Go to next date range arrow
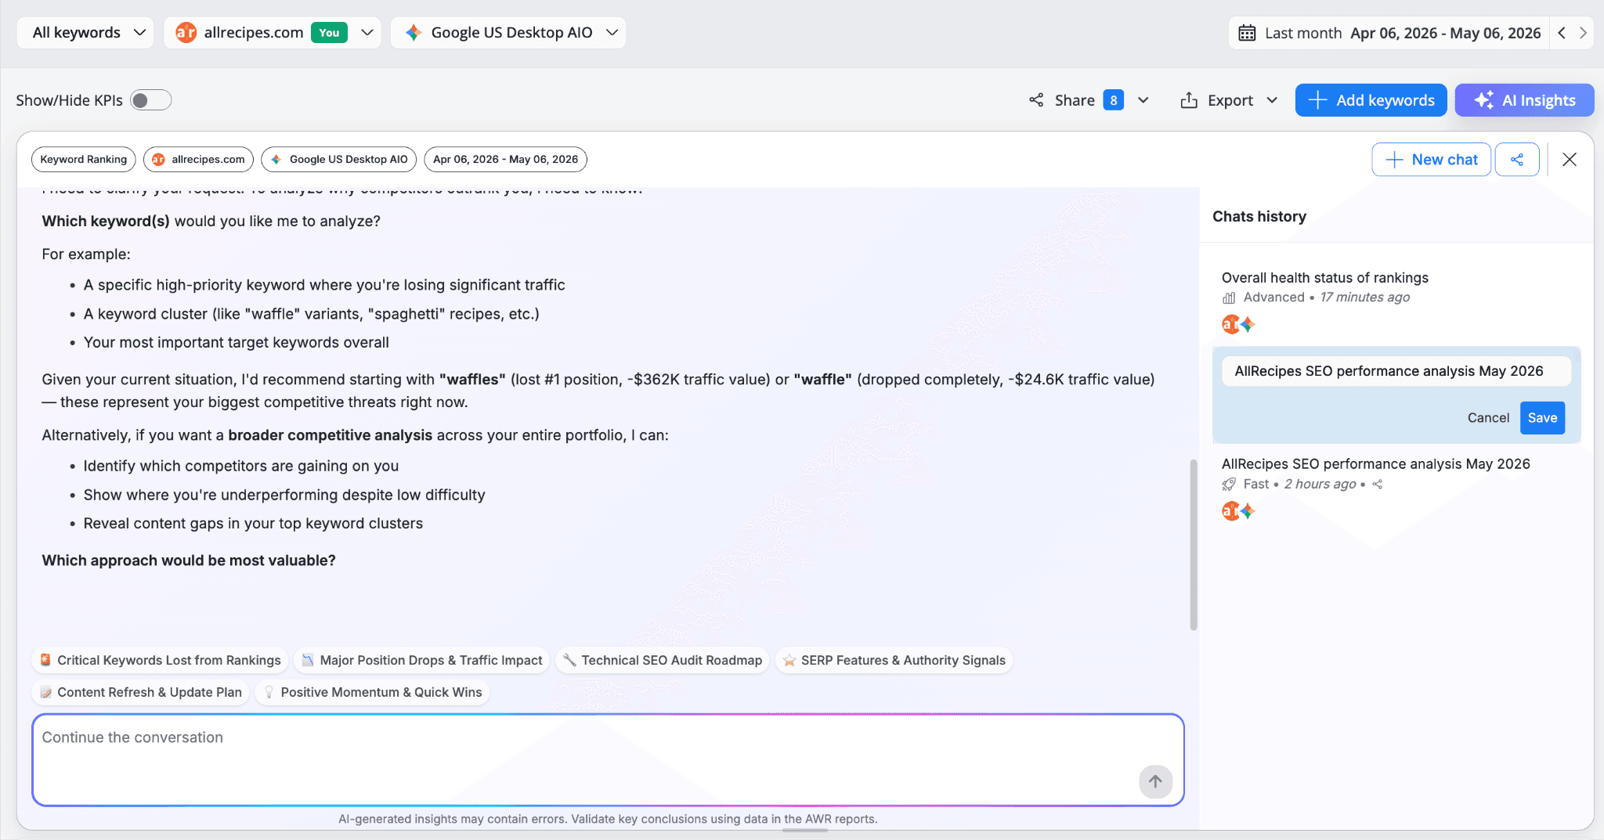1604x840 pixels. (1583, 33)
